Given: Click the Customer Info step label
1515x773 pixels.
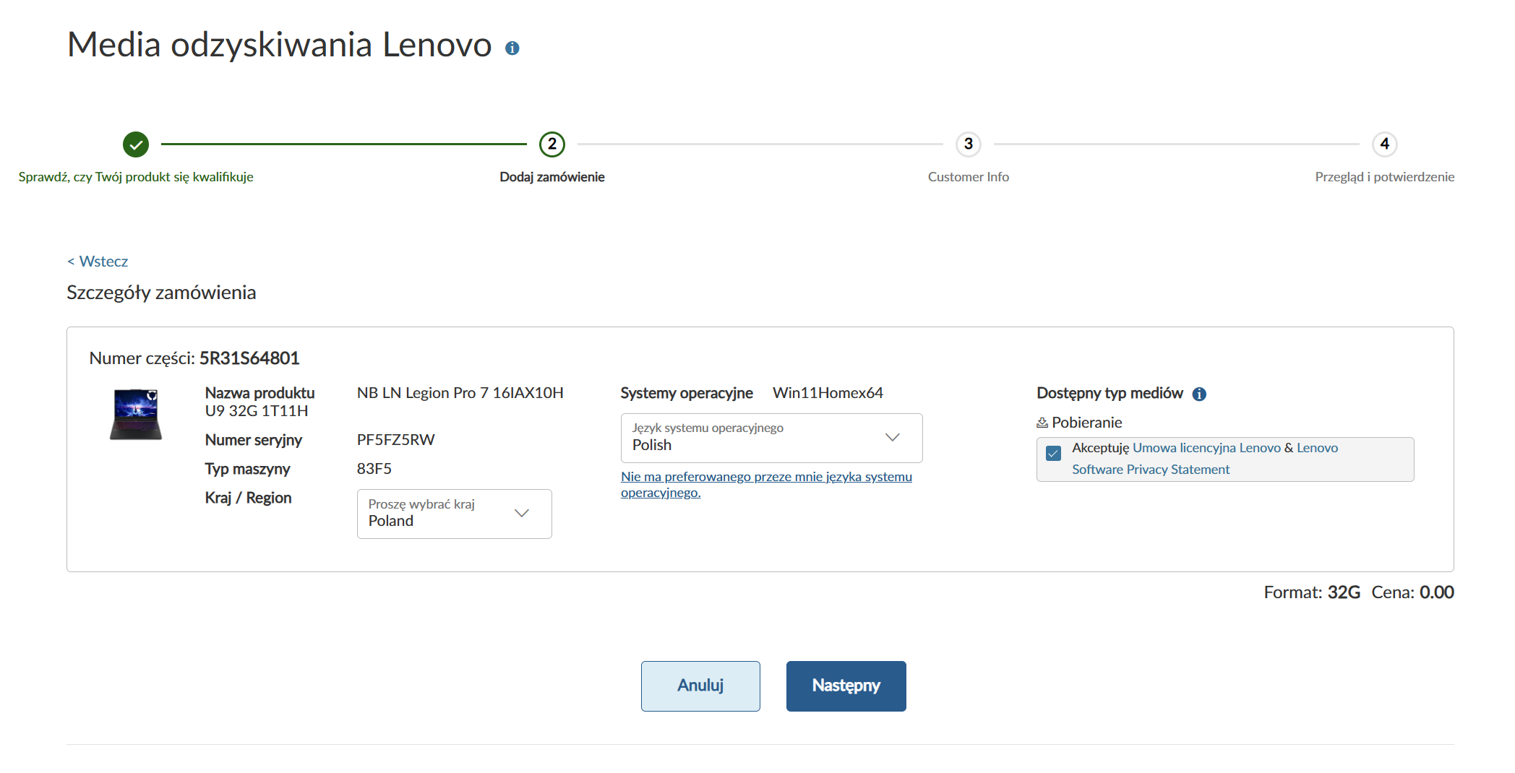Looking at the screenshot, I should pyautogui.click(x=968, y=177).
